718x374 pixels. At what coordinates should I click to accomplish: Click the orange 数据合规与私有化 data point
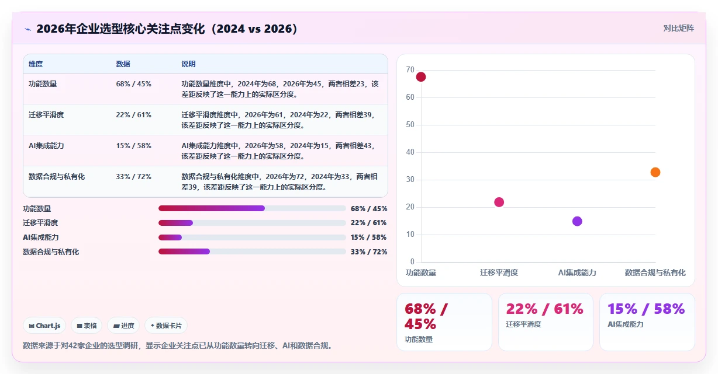coord(655,172)
